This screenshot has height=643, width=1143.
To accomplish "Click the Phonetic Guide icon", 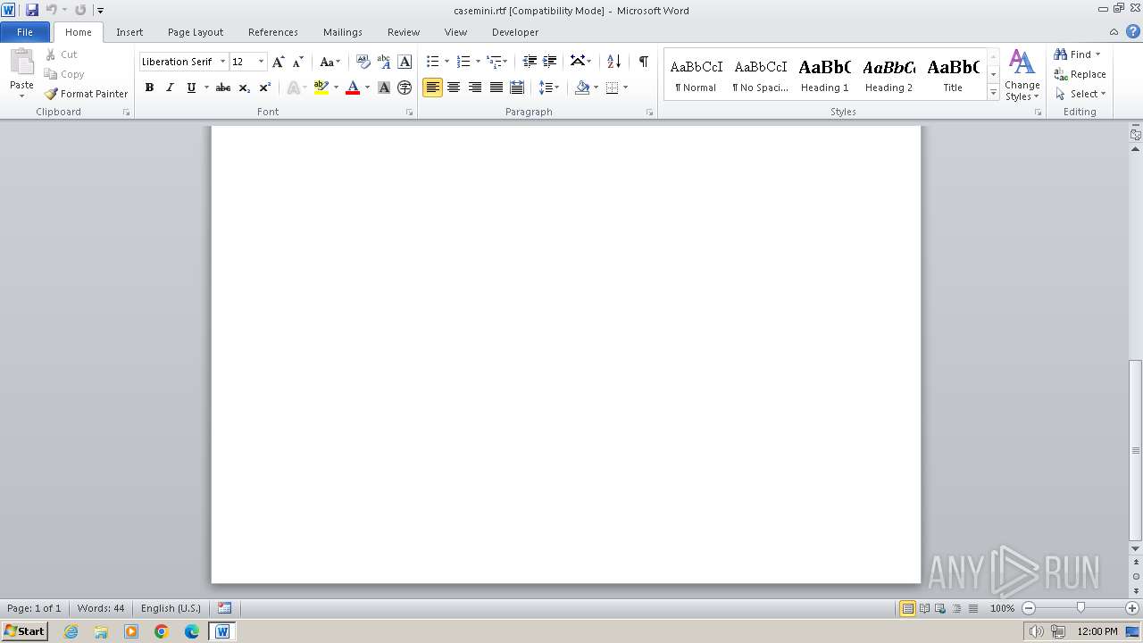I will tap(384, 62).
